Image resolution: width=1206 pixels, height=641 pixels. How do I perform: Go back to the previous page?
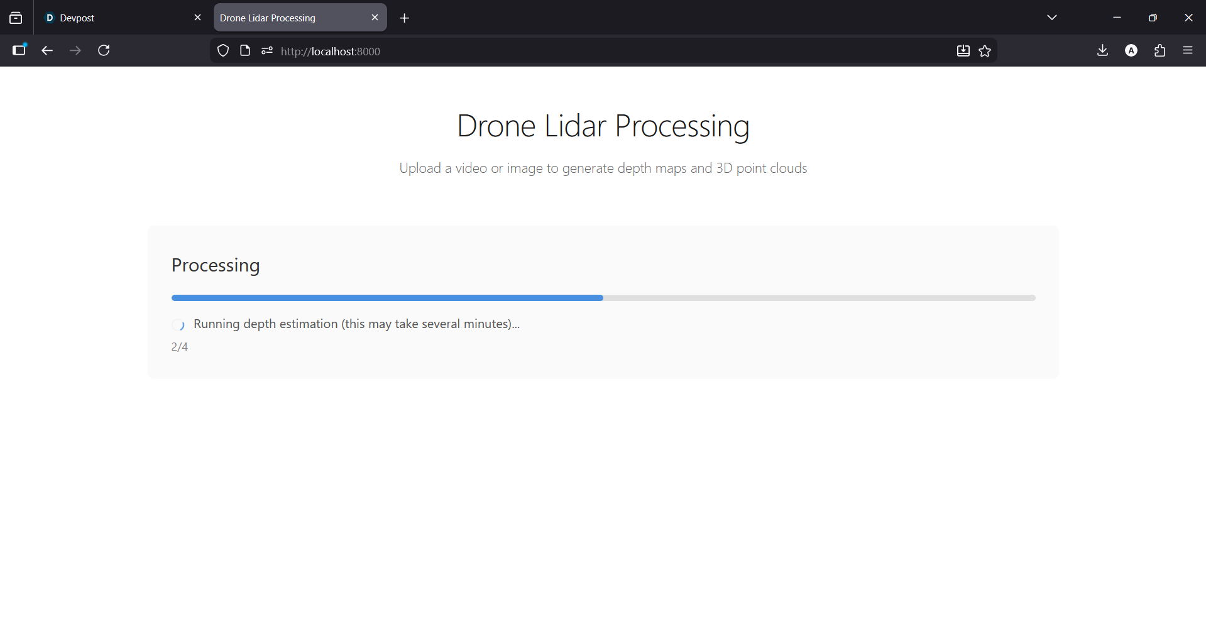pos(47,50)
